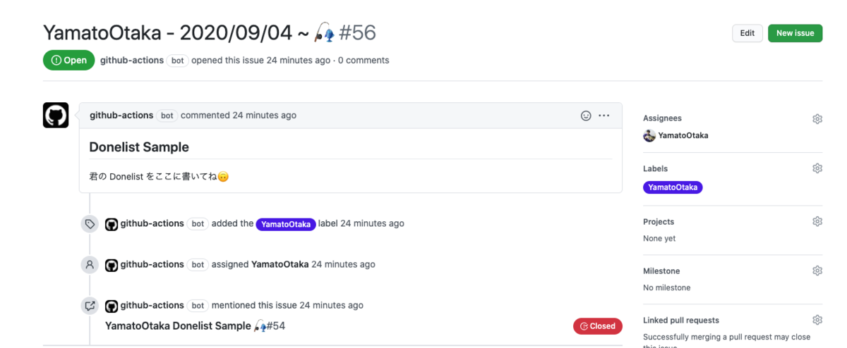
Task: Click the person icon in the timeline
Action: click(90, 265)
